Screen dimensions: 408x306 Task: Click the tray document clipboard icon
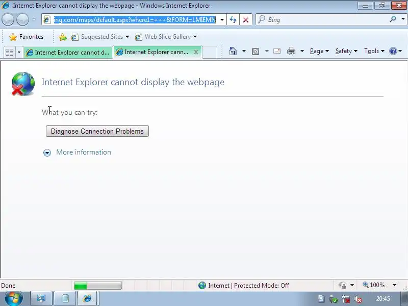click(321, 299)
